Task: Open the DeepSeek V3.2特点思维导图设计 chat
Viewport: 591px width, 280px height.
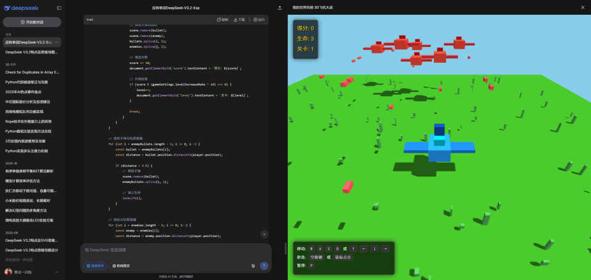Action: point(32,250)
